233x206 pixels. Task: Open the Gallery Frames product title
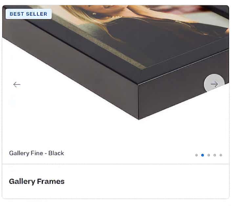(37, 181)
